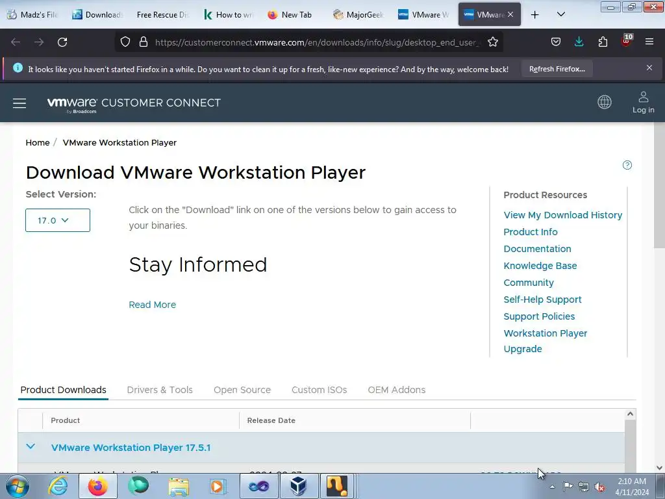
Task: Open the Product Info link
Action: pyautogui.click(x=531, y=232)
